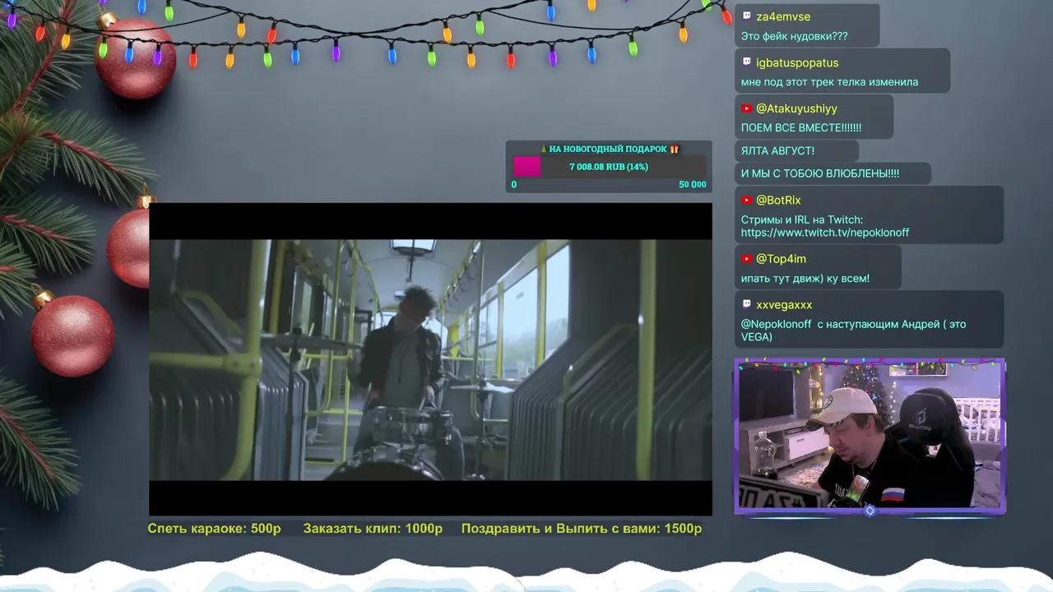Click the username @Top4im in chat
The image size is (1053, 592).
tap(781, 258)
